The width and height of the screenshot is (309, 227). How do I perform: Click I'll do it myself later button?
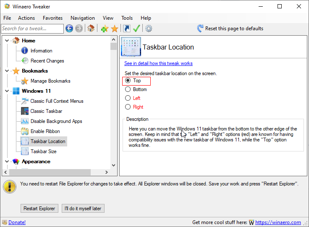tap(83, 208)
